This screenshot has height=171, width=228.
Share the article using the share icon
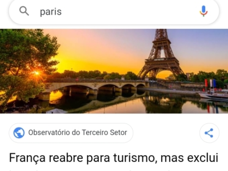point(209,133)
